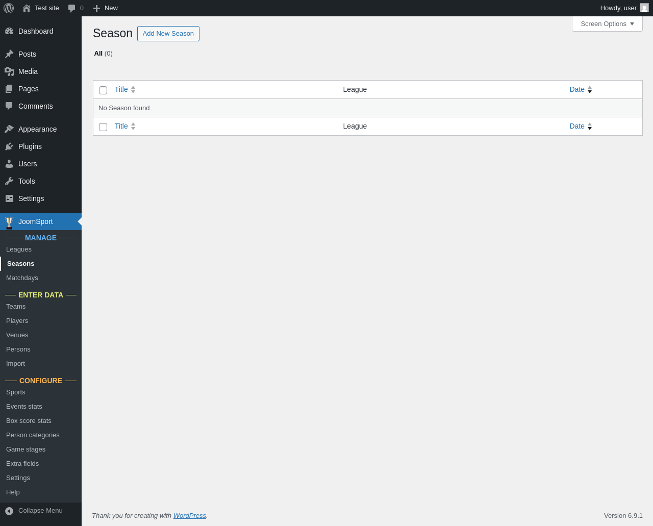This screenshot has width=653, height=526.
Task: Click the 'Version 6.9.1' footer text
Action: [x=623, y=516]
